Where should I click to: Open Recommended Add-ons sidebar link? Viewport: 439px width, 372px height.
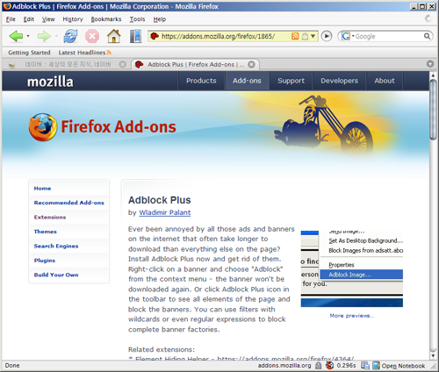point(69,203)
